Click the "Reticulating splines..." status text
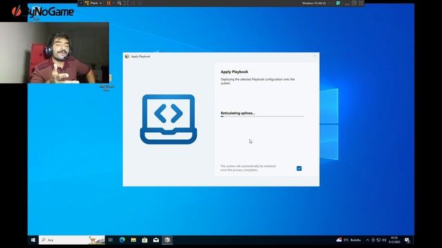The width and height of the screenshot is (442, 248). [238, 113]
